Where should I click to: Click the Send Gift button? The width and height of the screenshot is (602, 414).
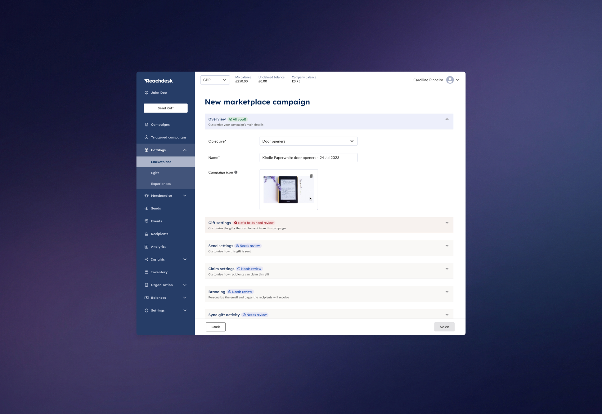[x=165, y=108]
